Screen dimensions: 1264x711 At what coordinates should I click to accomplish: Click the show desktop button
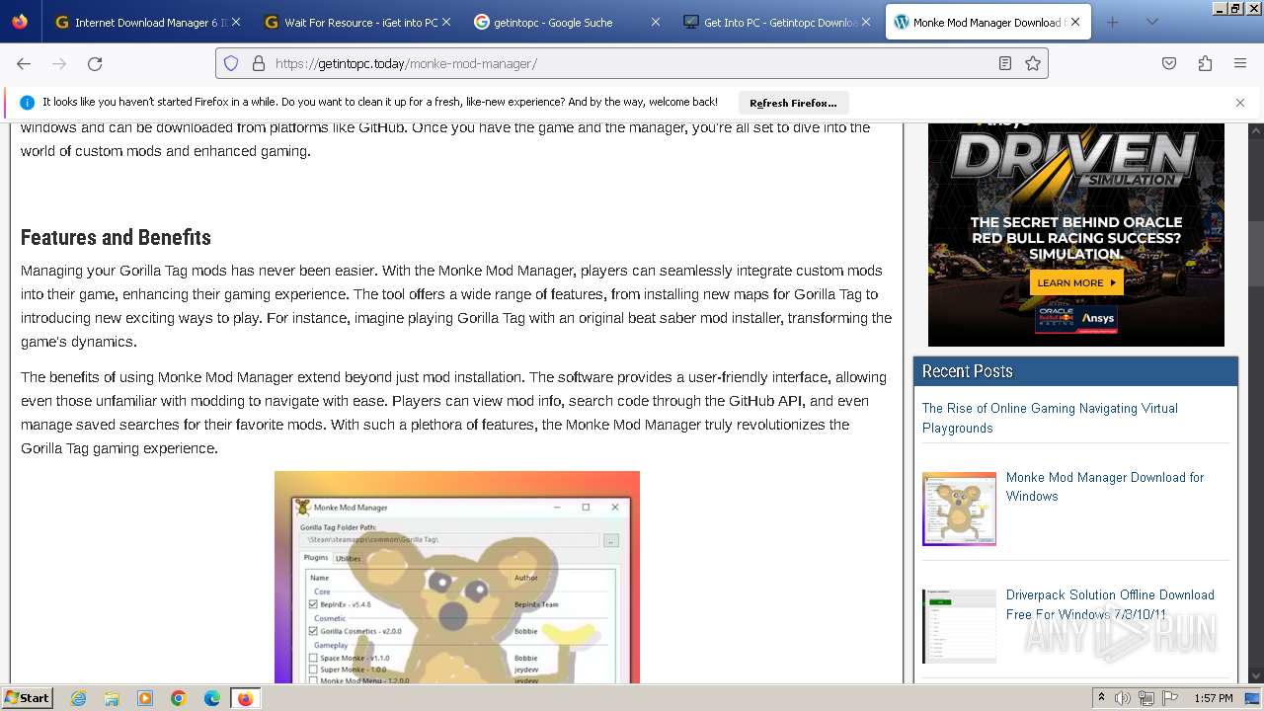(x=1252, y=698)
